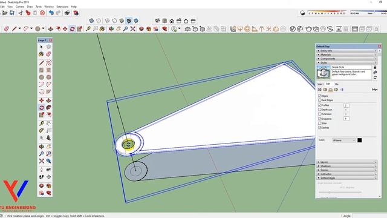Select the Tape Measure tool in Large Tool Set
Viewport: 387px width, 218px height.
coord(42,124)
